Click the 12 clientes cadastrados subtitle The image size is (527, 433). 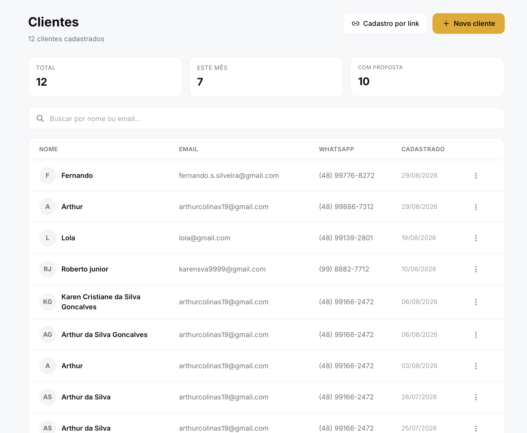click(66, 39)
